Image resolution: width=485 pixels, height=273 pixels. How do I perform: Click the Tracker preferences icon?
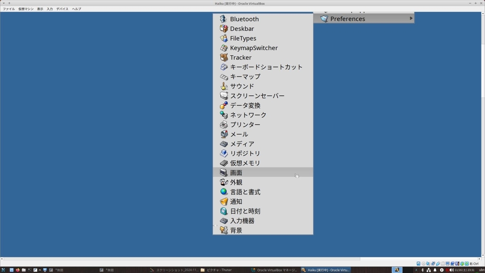pos(224,57)
